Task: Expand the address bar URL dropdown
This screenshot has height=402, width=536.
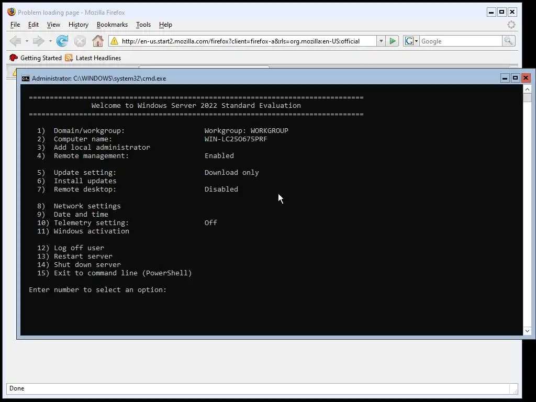Action: pyautogui.click(x=381, y=41)
